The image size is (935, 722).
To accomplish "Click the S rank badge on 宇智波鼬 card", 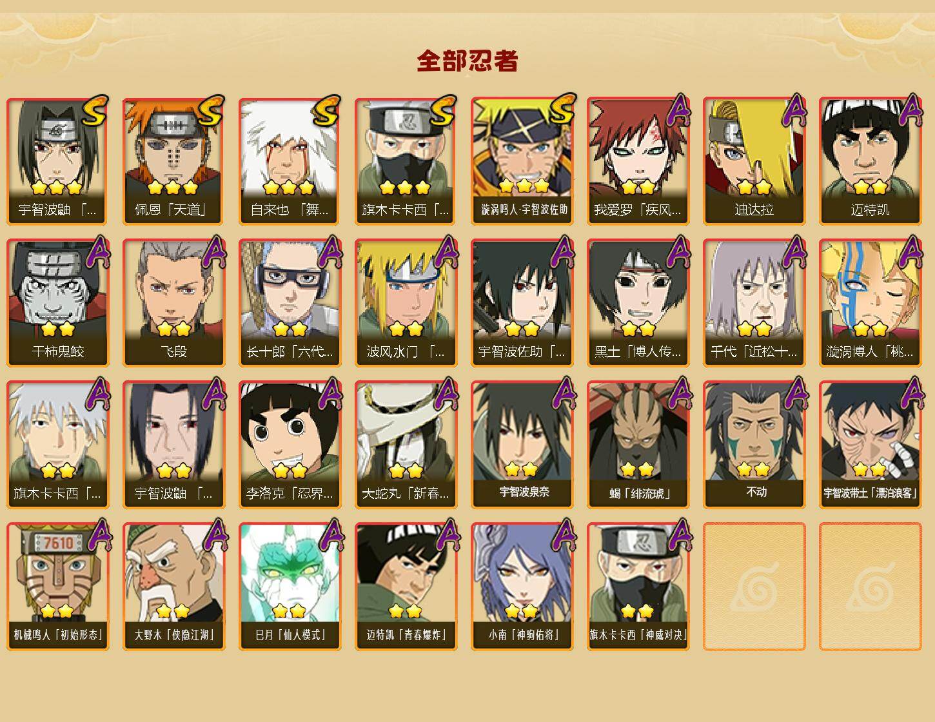I will coord(94,111).
